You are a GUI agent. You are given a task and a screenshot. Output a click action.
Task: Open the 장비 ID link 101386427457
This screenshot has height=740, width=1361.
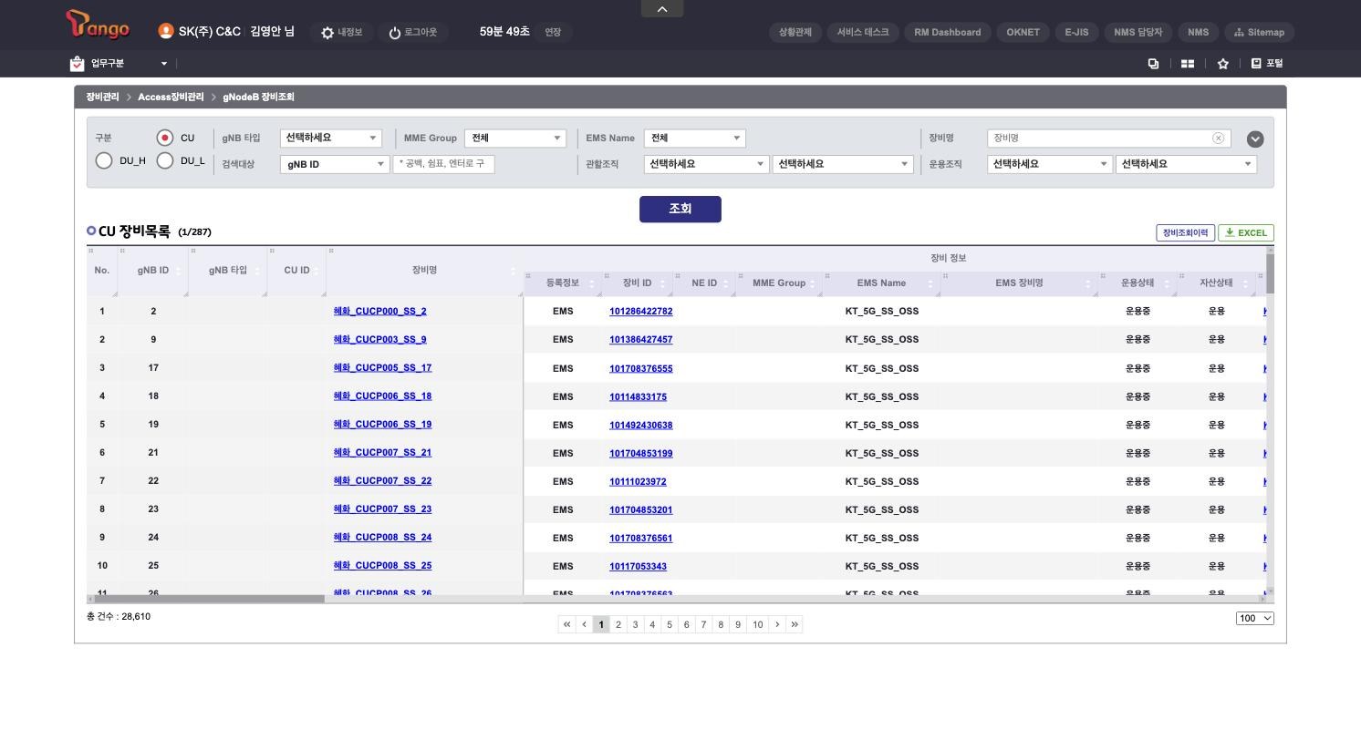pyautogui.click(x=640, y=339)
